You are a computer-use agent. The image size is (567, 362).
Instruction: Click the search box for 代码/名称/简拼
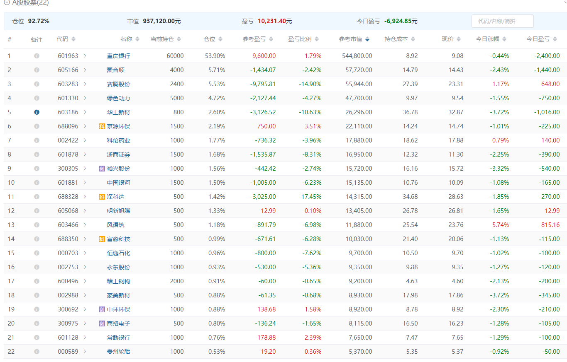(x=502, y=21)
